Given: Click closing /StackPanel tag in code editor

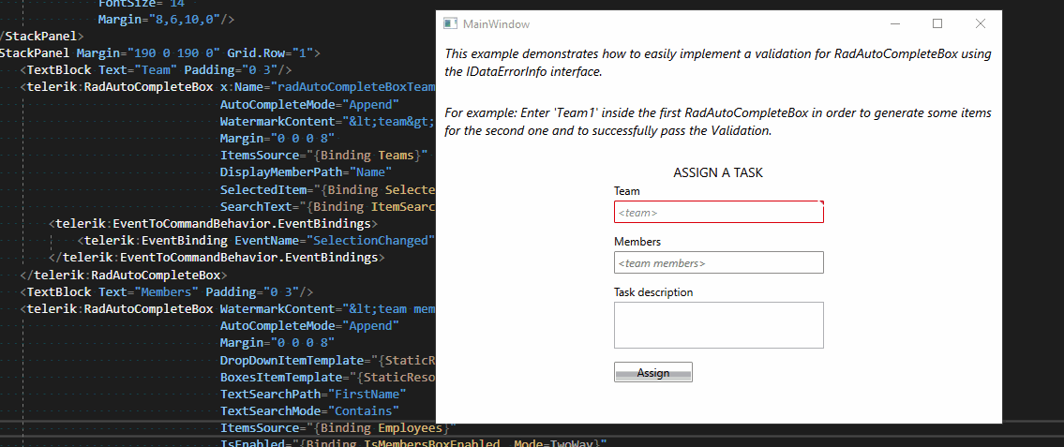Looking at the screenshot, I should click(42, 36).
